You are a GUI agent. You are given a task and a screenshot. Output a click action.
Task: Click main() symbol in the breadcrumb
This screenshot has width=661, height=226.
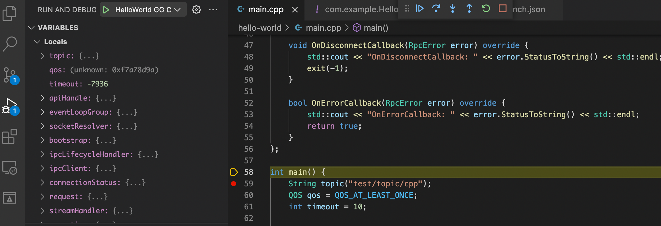coord(376,28)
